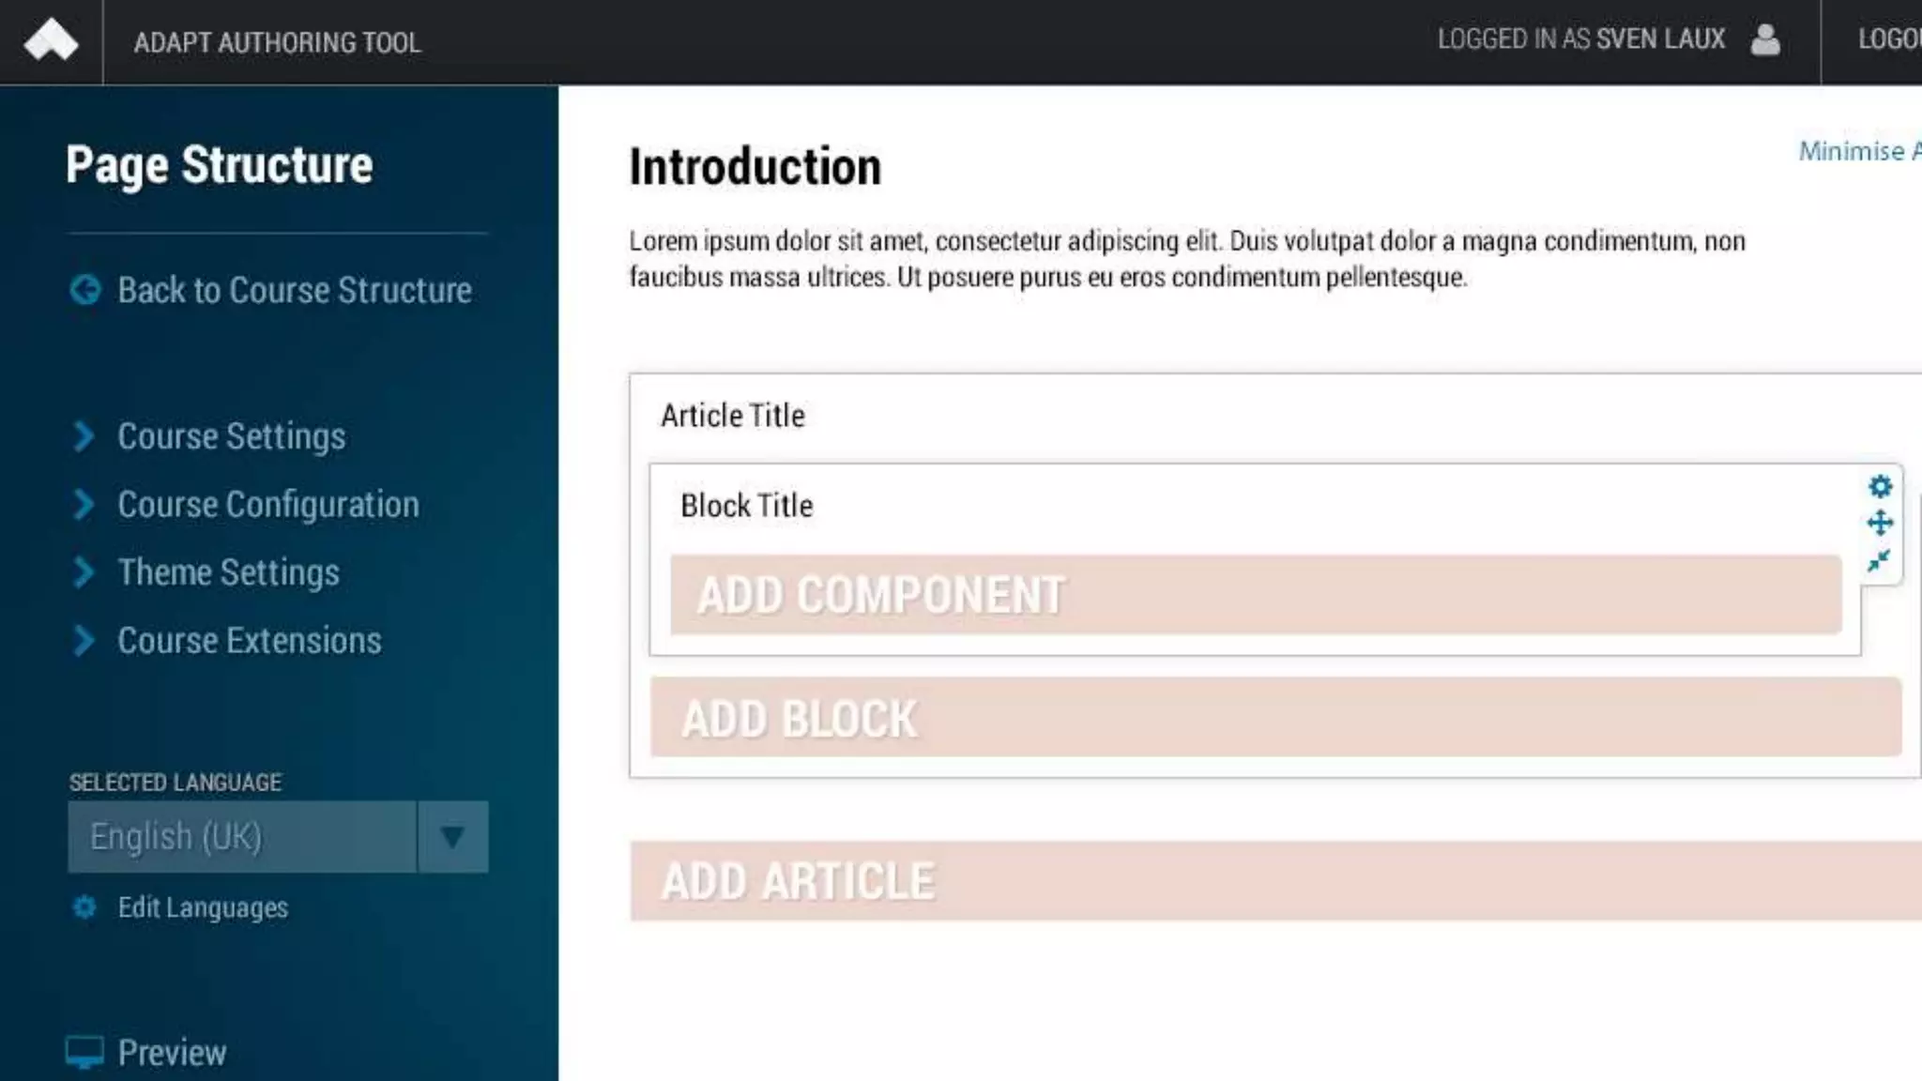This screenshot has height=1081, width=1922.
Task: Click the Preview monitor icon
Action: click(84, 1052)
